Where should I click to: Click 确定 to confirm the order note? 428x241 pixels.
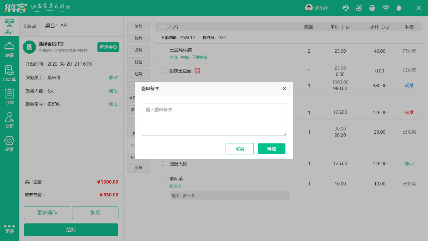point(271,149)
